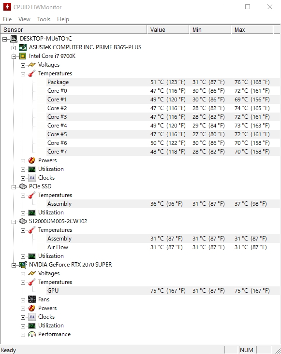This screenshot has width=281, height=354.
Task: Click the CPU Powers flame icon
Action: (x=32, y=160)
